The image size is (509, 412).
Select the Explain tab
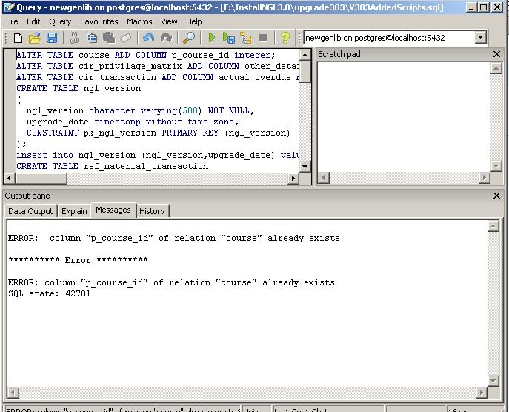click(74, 211)
